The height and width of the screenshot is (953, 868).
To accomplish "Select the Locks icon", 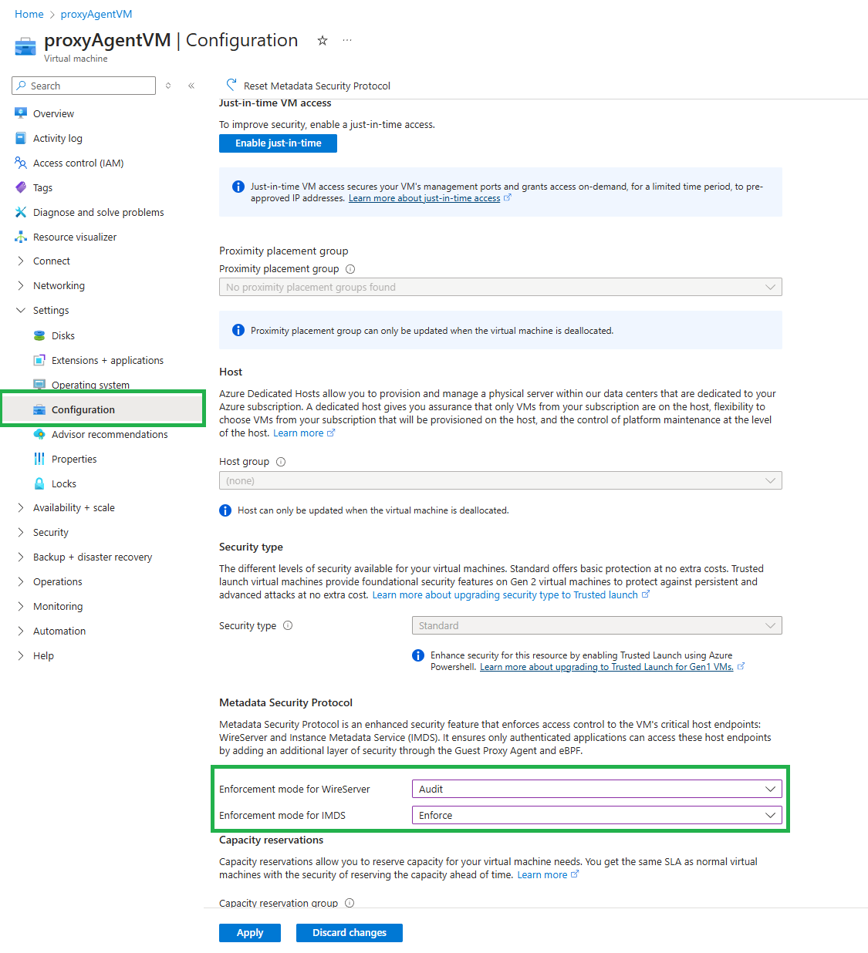I will coord(39,483).
